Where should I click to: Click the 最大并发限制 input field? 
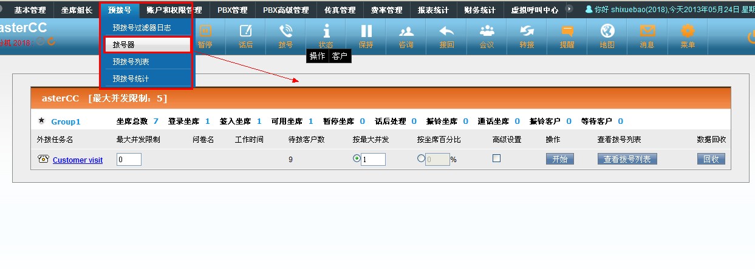pos(129,159)
